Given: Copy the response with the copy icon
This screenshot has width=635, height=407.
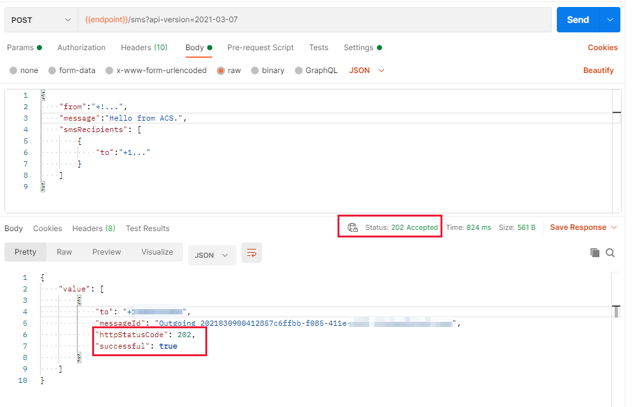Looking at the screenshot, I should [x=594, y=253].
